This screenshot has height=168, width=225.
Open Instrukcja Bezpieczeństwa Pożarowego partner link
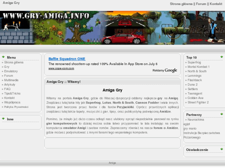click(201, 135)
